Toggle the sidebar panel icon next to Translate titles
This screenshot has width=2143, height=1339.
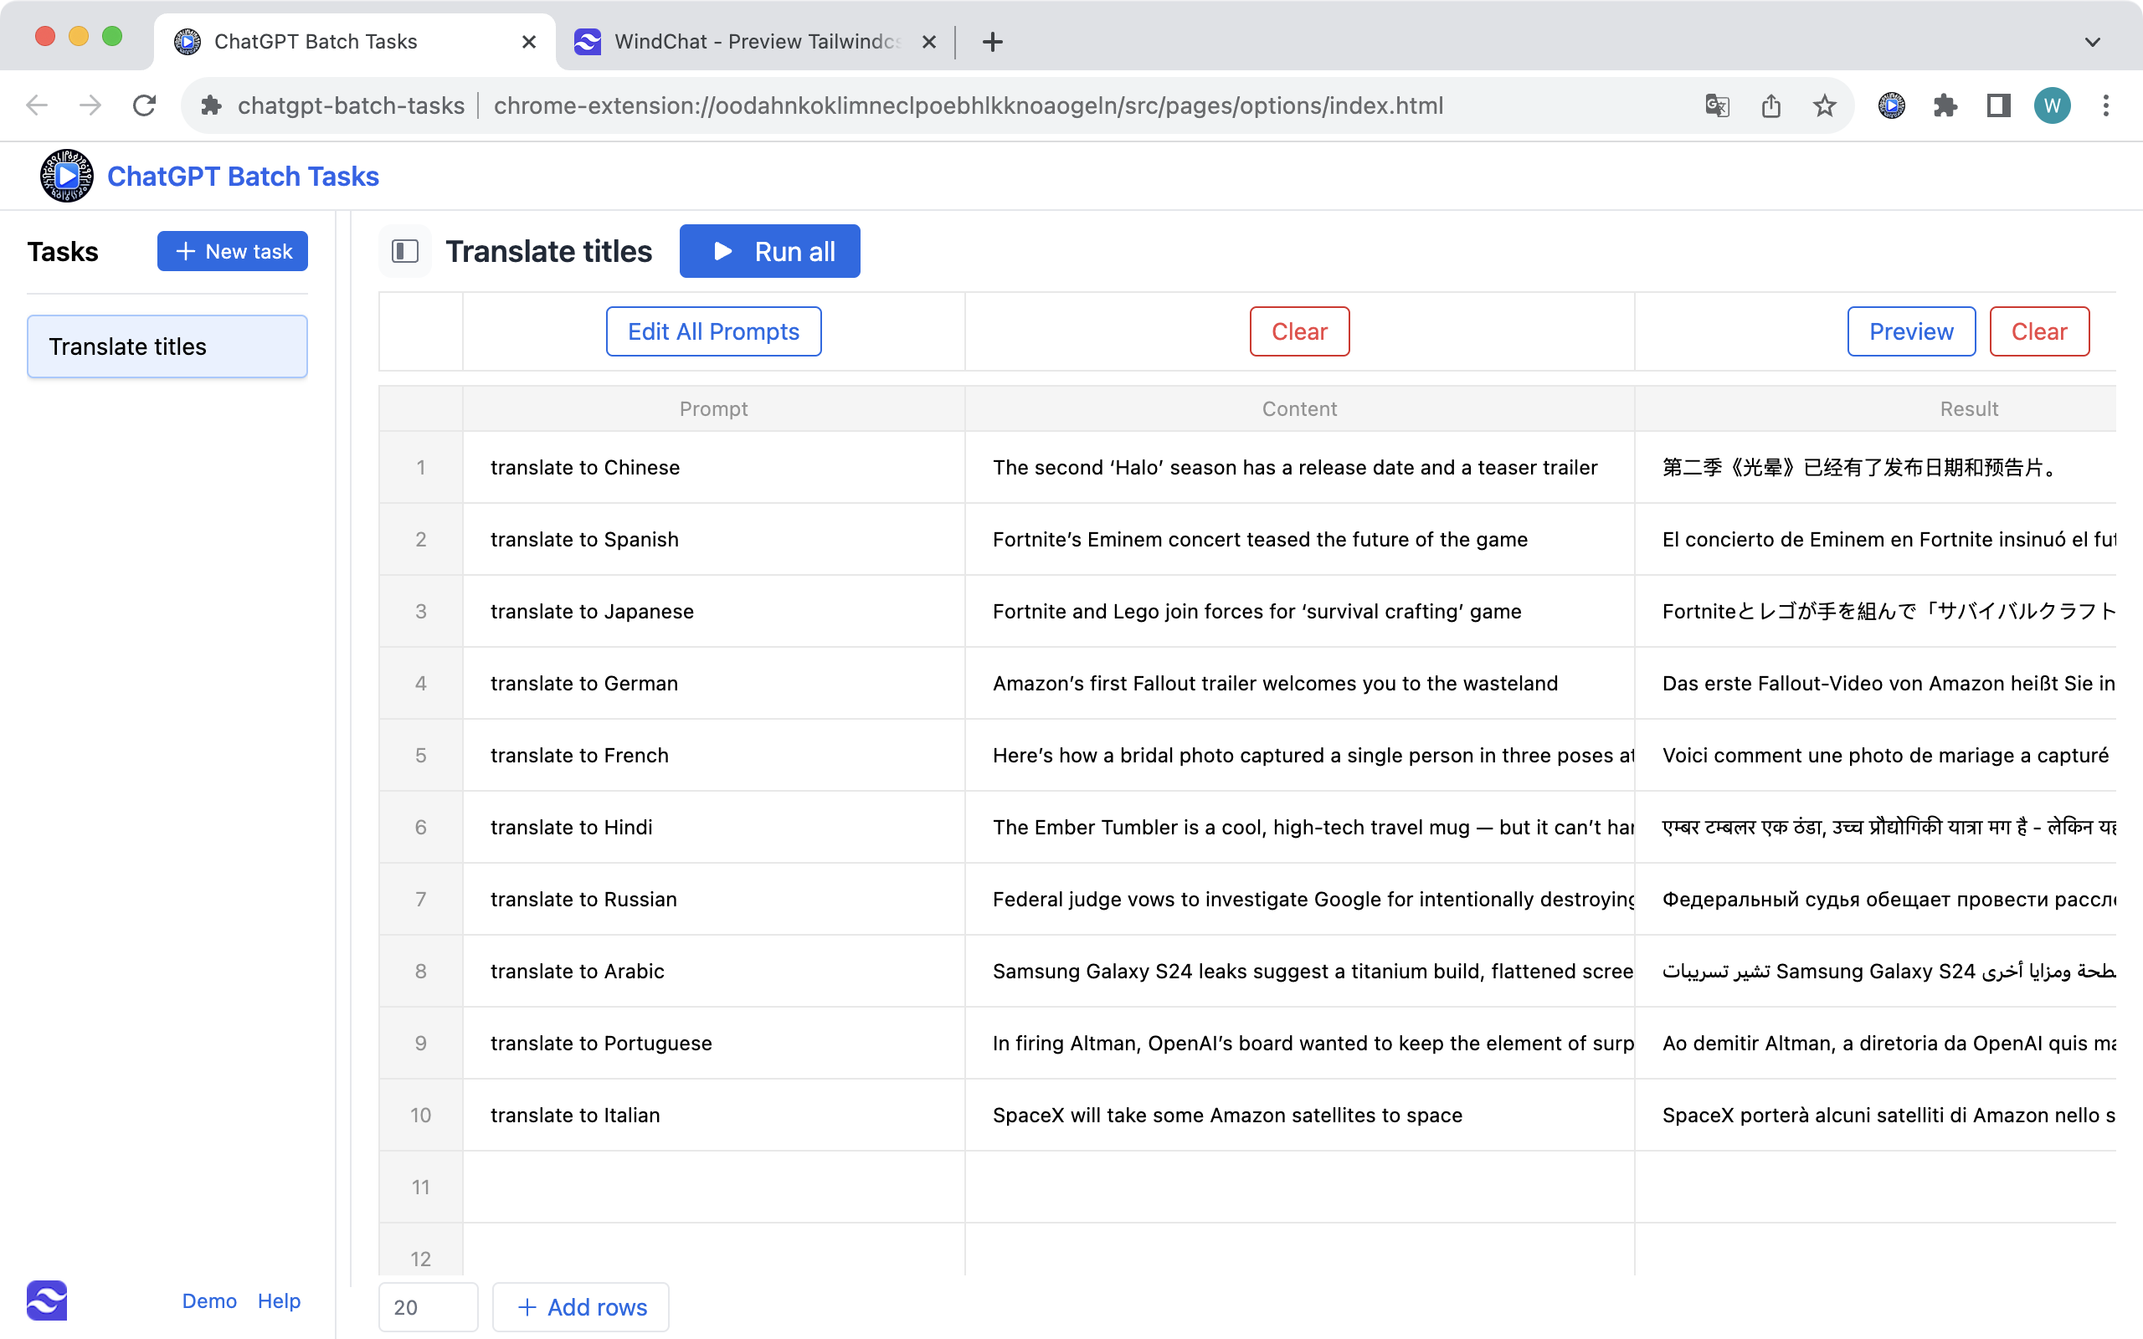point(404,250)
